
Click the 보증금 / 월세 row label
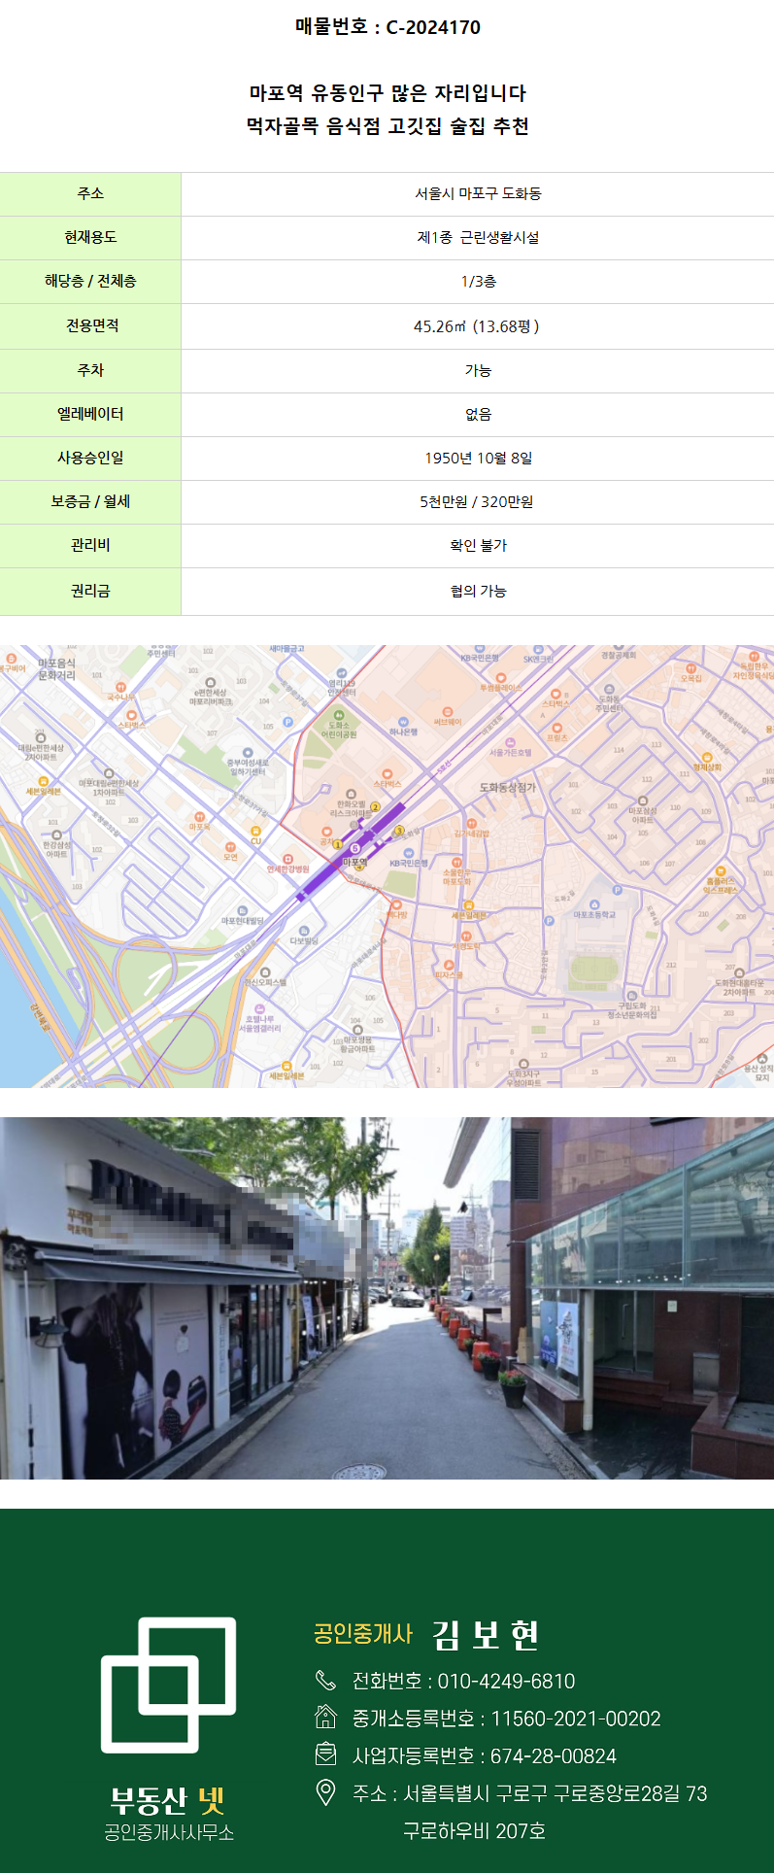(x=90, y=501)
